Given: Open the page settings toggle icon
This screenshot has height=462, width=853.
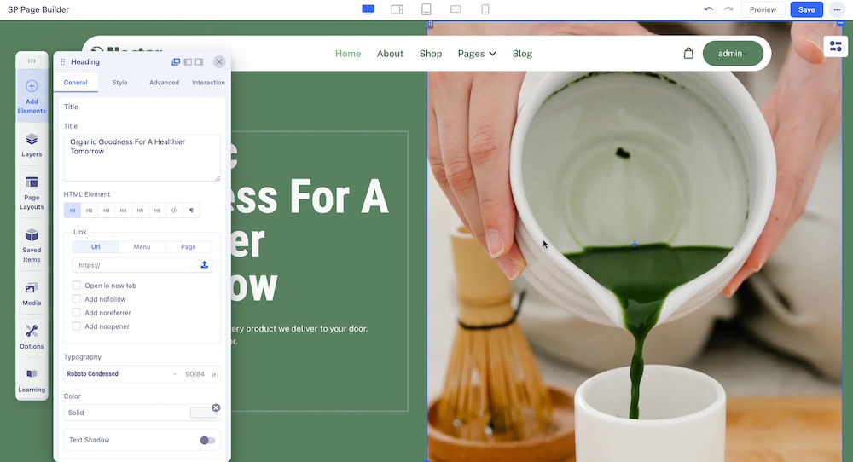Looking at the screenshot, I should coord(836,46).
